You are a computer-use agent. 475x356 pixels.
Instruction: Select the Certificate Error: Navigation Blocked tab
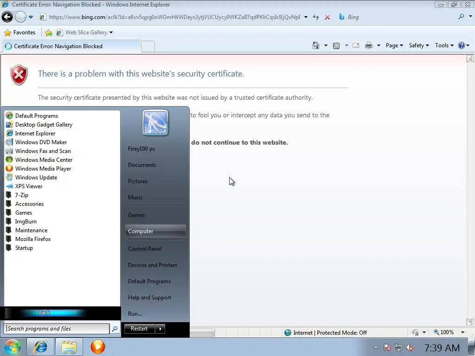point(72,46)
